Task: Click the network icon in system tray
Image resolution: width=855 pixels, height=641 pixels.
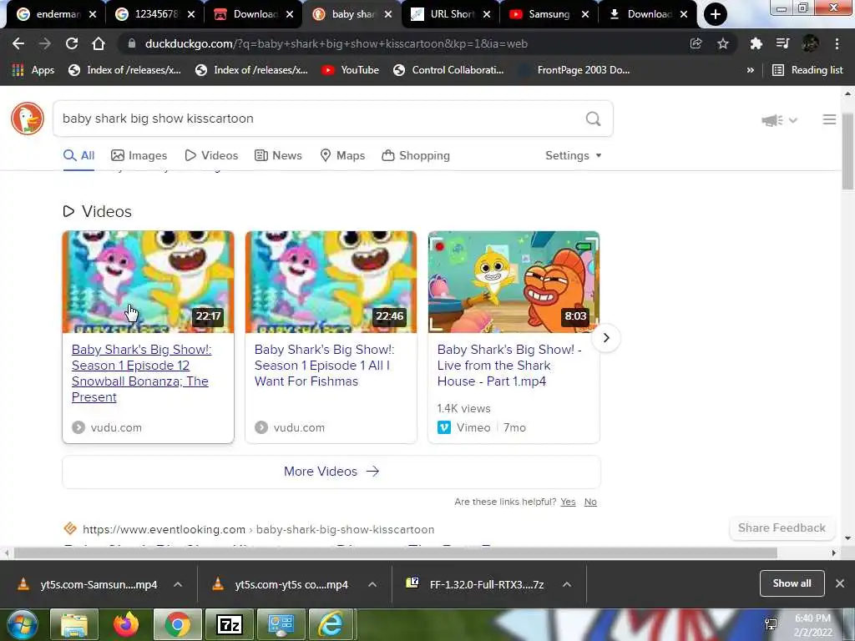Action: (x=771, y=624)
